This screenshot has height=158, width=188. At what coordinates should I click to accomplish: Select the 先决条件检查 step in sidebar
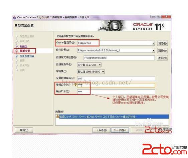click(x=27, y=56)
